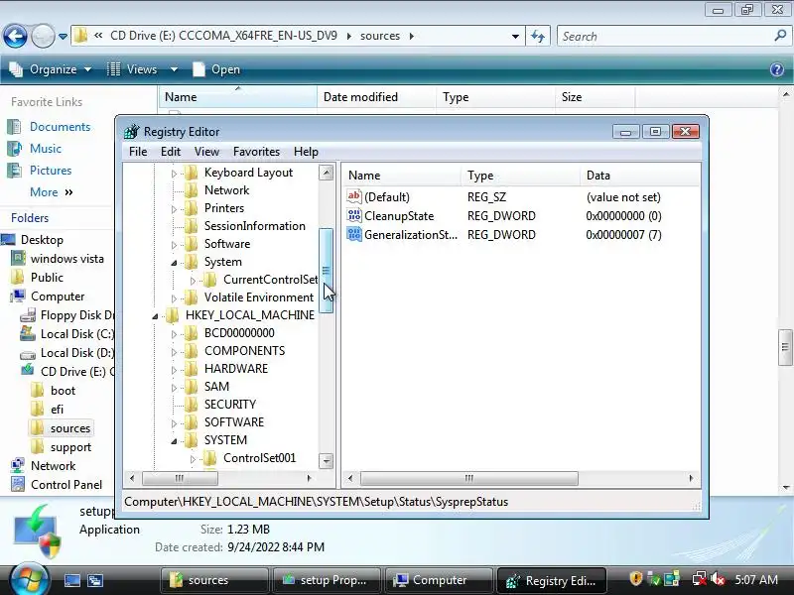This screenshot has height=595, width=794.
Task: Click the registry tree vertical scrollbar thumb
Action: 327,271
